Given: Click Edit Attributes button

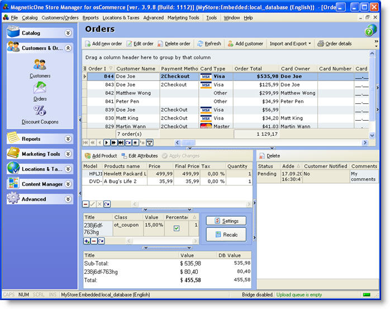Looking at the screenshot, I should pyautogui.click(x=140, y=156).
